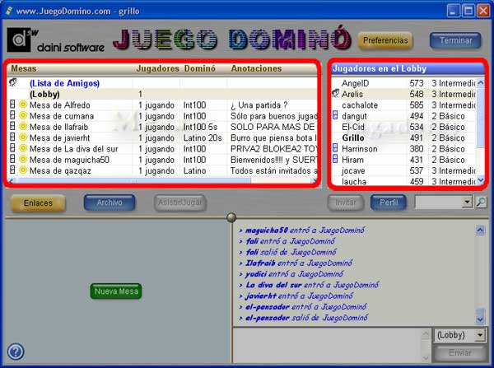View the player profile with Perfil

388,203
